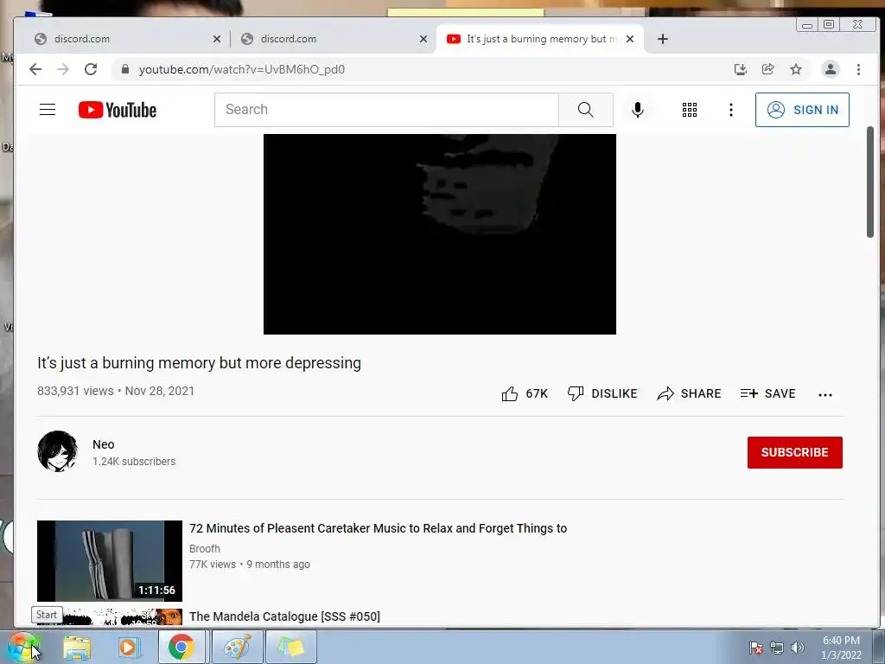Open more actions ellipsis under video
Viewport: 885px width, 664px height.
pyautogui.click(x=825, y=394)
